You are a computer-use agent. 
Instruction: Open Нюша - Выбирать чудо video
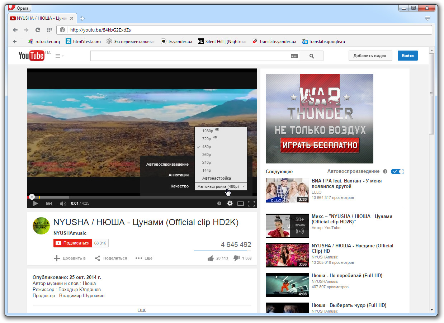tap(349, 305)
